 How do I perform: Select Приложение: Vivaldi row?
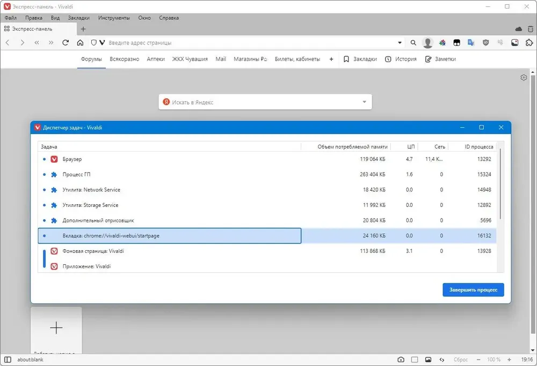(267, 266)
